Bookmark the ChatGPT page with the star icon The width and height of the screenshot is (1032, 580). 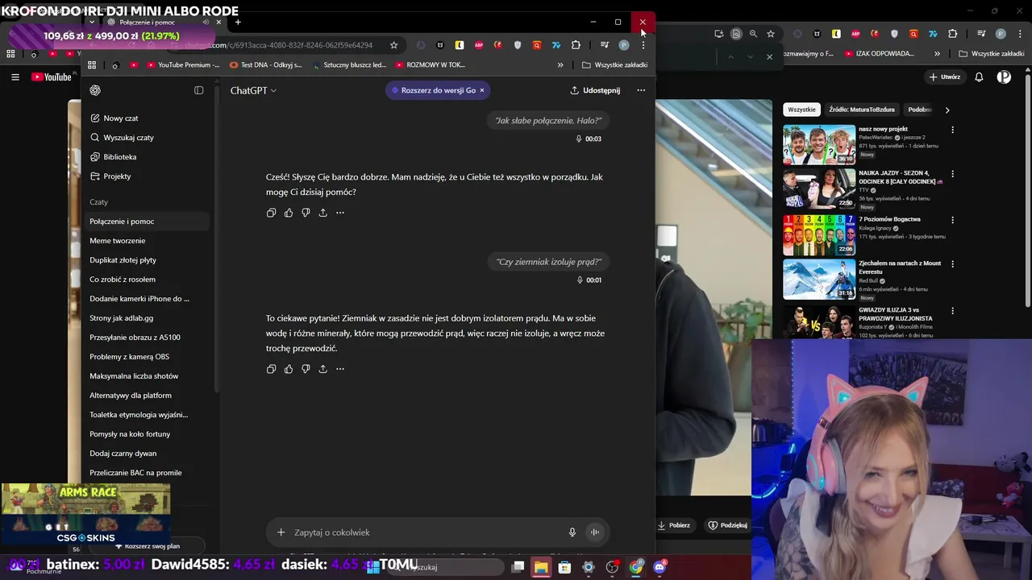click(393, 45)
